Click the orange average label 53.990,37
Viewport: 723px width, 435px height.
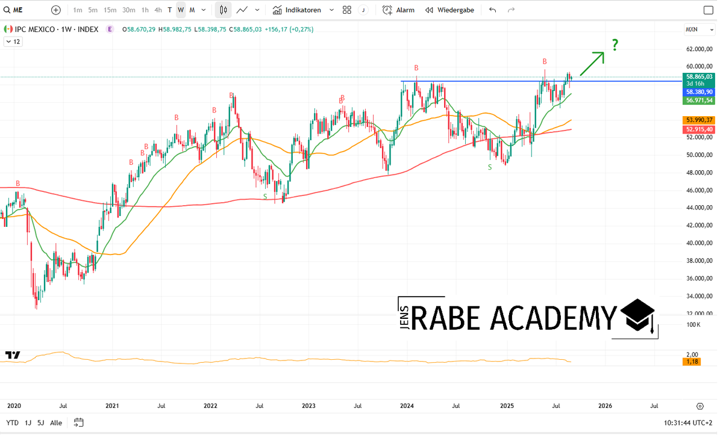(699, 120)
